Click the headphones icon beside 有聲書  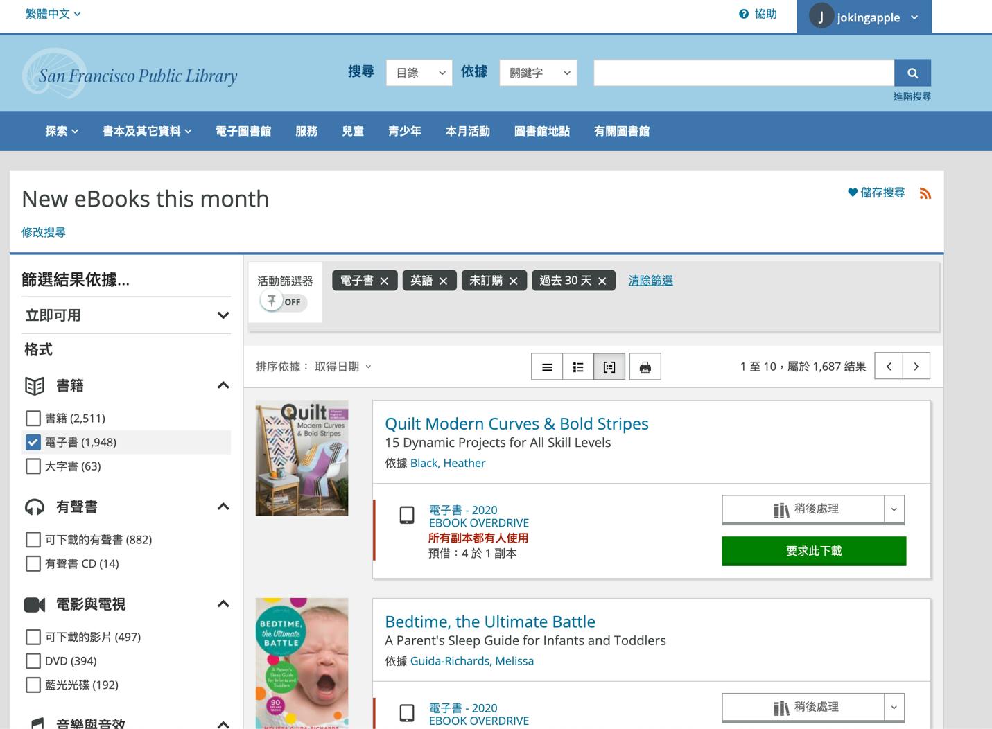point(35,507)
